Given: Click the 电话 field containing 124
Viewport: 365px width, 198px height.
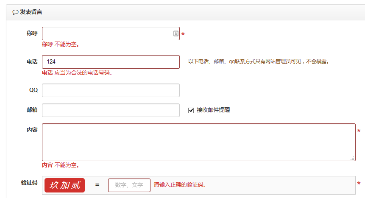Looking at the screenshot, I should click(111, 62).
